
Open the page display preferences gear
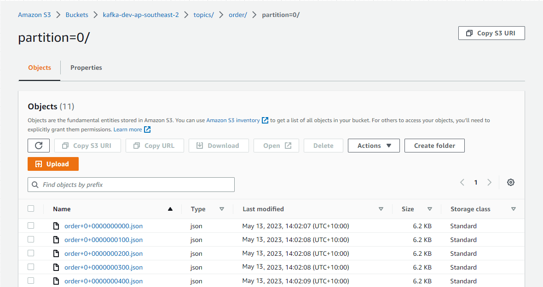(x=511, y=182)
